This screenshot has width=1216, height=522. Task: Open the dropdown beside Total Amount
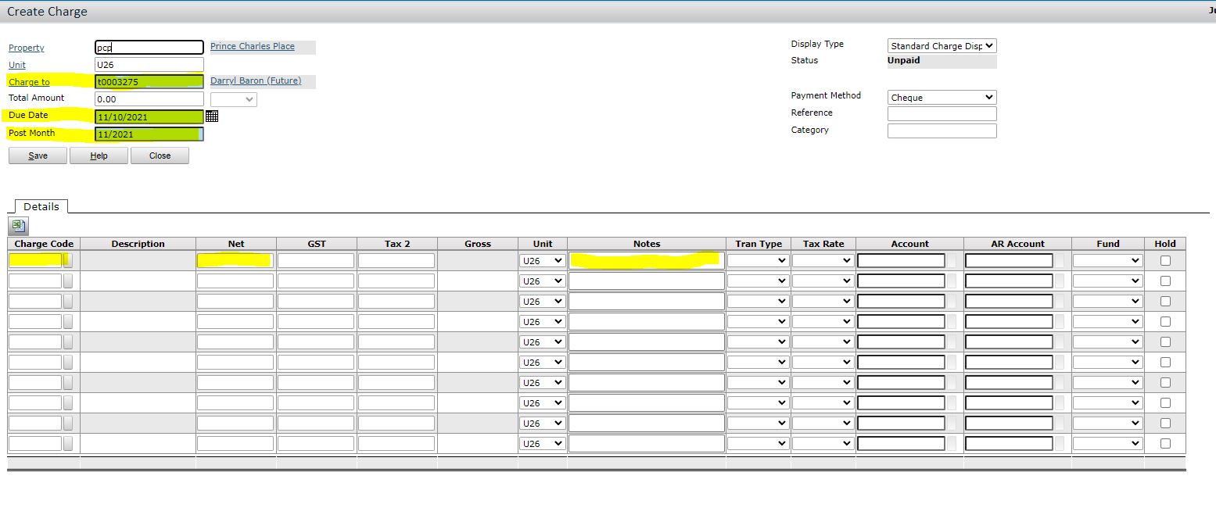click(x=234, y=100)
